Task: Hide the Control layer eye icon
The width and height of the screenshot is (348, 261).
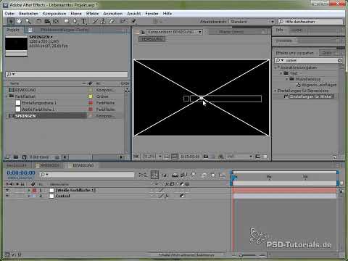Action: click(x=7, y=196)
